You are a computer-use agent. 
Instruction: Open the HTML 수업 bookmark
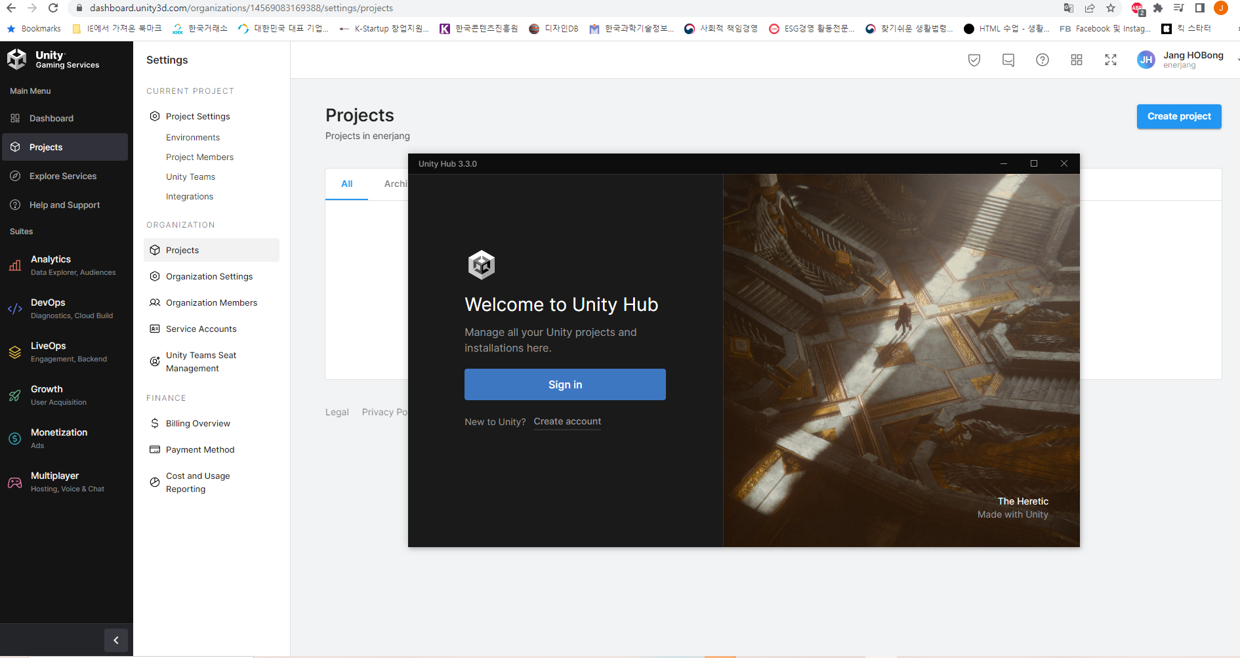[x=1006, y=28]
